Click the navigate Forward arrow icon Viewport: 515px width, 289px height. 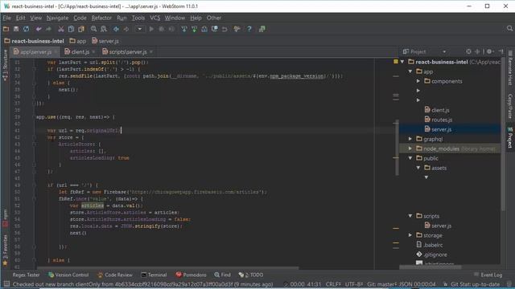tap(126, 29)
